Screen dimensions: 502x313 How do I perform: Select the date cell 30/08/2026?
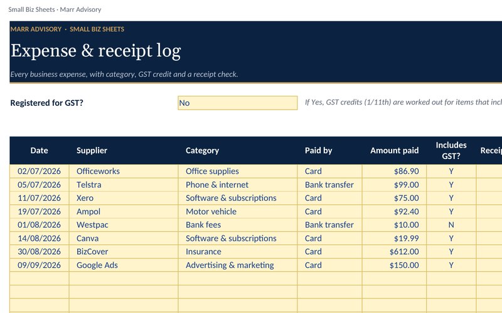(40, 252)
